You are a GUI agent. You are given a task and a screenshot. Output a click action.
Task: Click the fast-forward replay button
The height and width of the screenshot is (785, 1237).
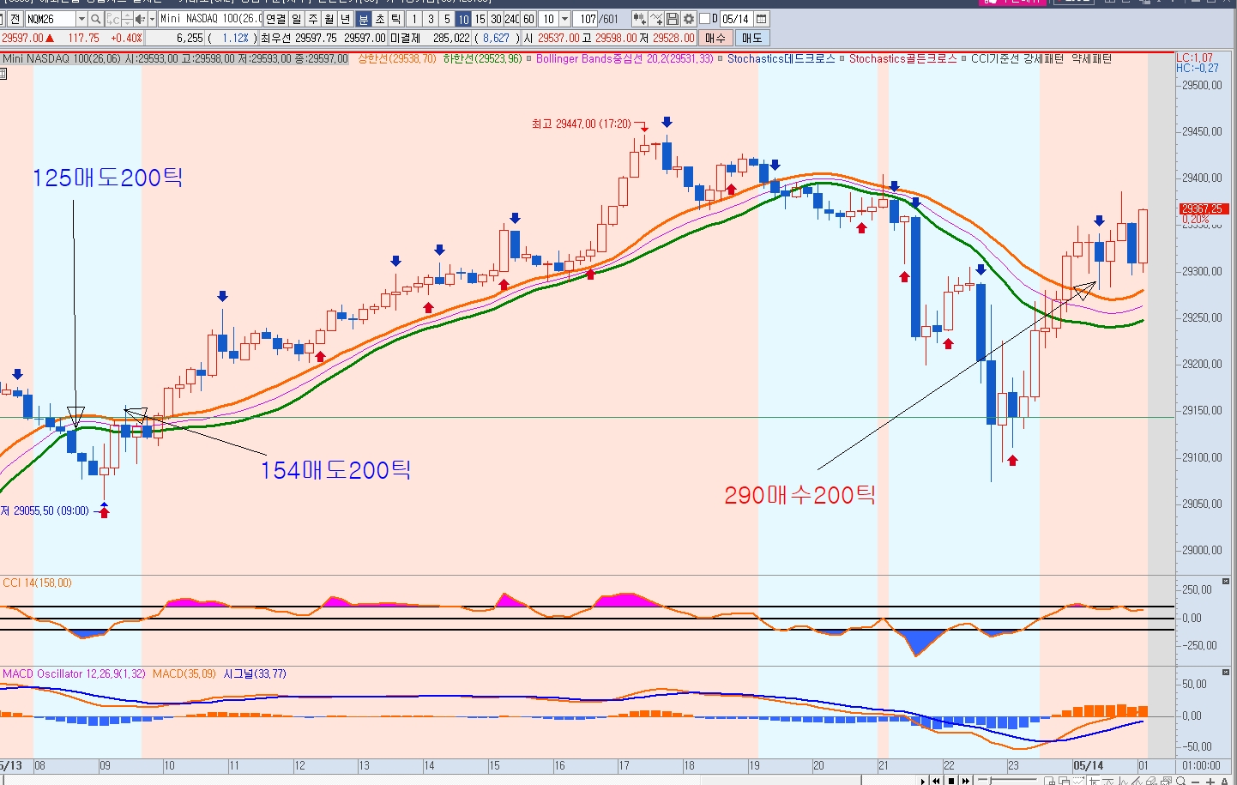[966, 781]
